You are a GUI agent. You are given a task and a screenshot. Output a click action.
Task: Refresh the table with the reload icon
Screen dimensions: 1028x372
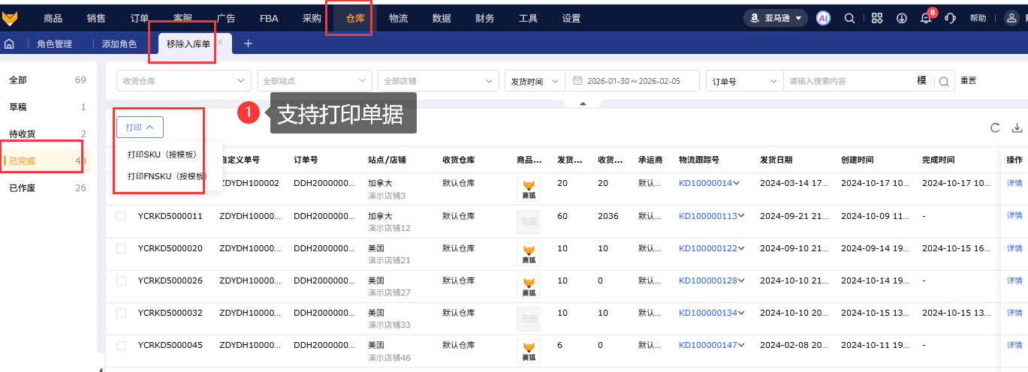995,127
